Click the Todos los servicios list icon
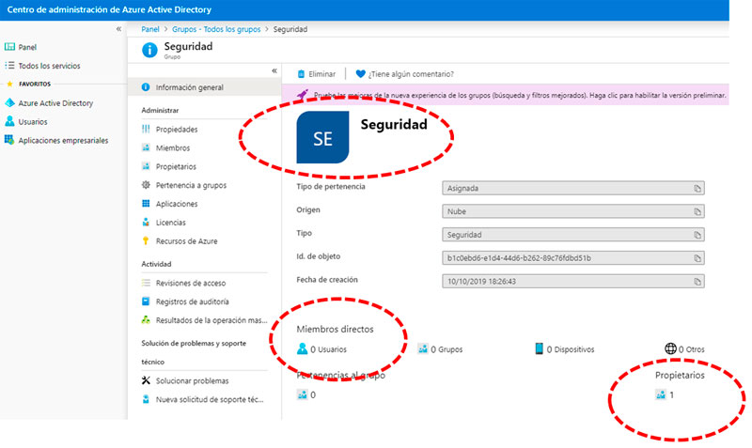Screen dimensions: 752x448 [9, 65]
